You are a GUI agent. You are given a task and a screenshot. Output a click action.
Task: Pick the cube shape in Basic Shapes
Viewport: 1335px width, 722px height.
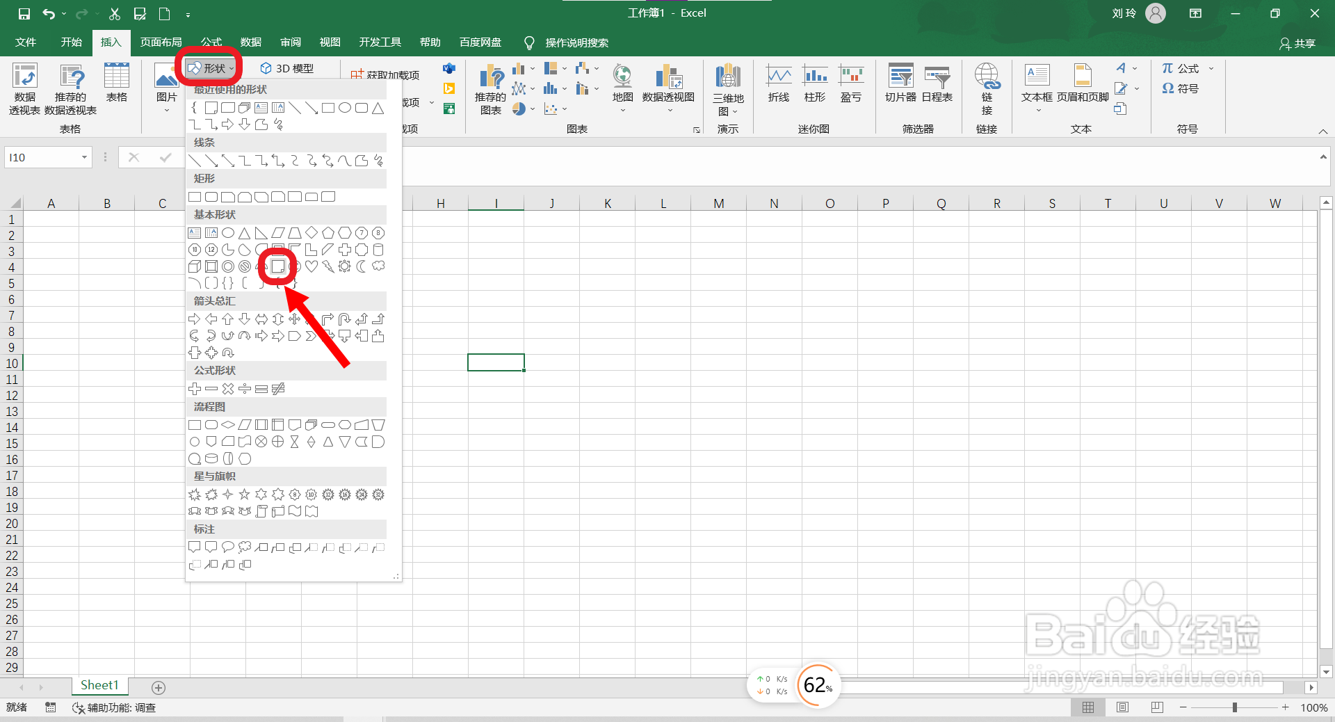(195, 266)
